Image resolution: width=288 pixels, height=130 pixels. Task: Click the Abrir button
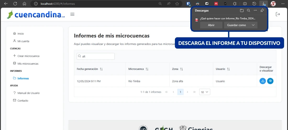tap(211, 25)
